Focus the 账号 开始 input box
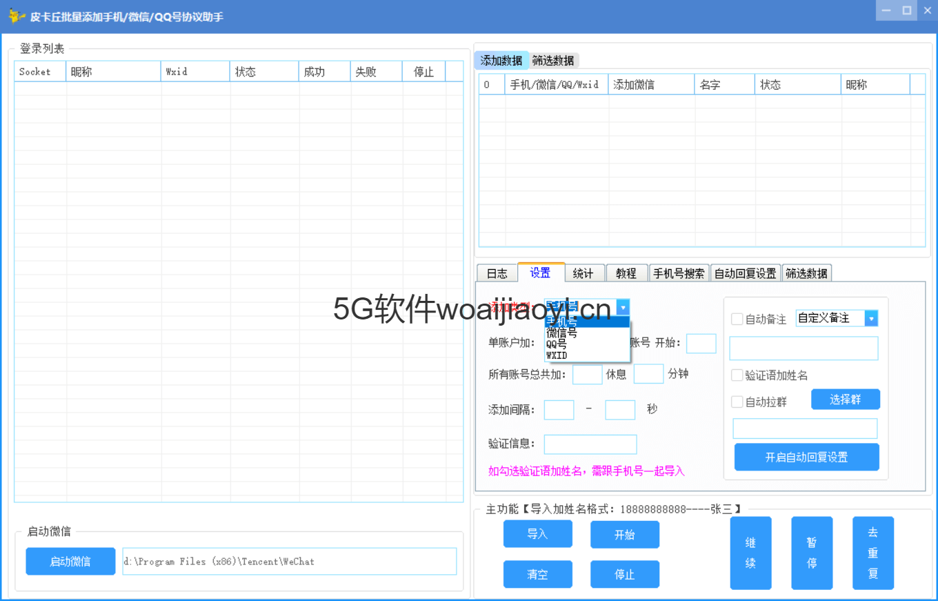This screenshot has height=601, width=938. [701, 344]
